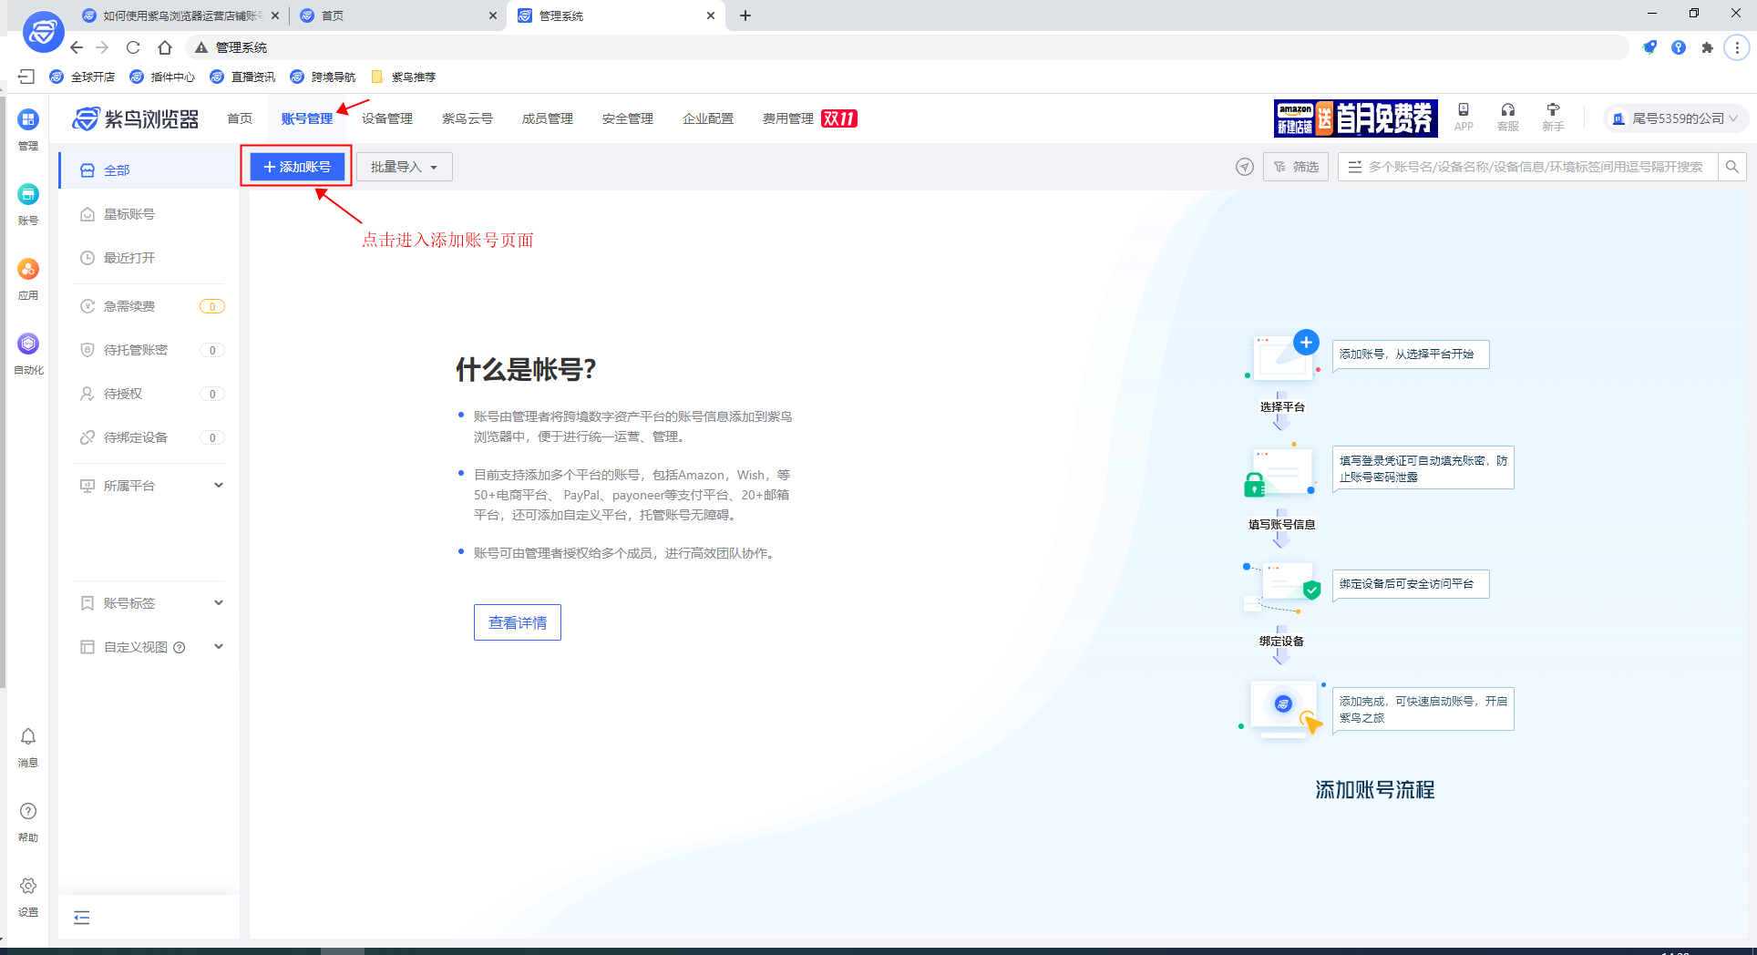This screenshot has width=1757, height=955.
Task: Open 帮助 from the sidebar
Action: click(x=28, y=811)
